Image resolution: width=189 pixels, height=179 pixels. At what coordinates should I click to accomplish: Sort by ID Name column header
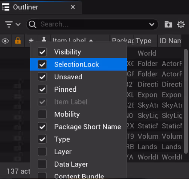click(170, 41)
